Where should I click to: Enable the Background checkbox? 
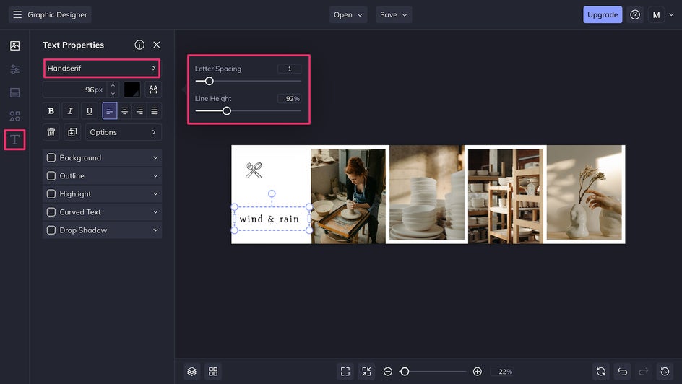pyautogui.click(x=51, y=157)
